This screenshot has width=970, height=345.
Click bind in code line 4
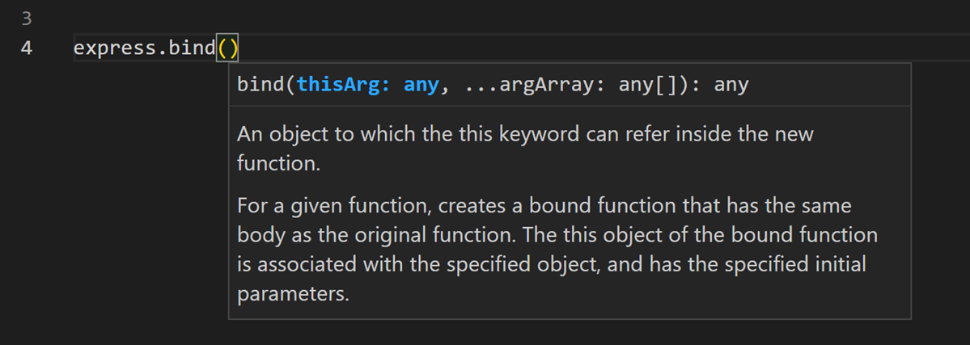tap(193, 48)
